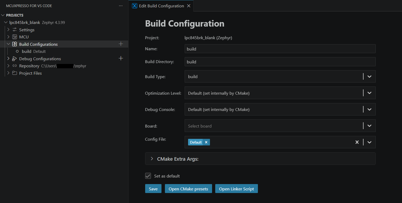Add a new build configuration with plus icon
Screen dimensions: 402x203
[x=121, y=44]
